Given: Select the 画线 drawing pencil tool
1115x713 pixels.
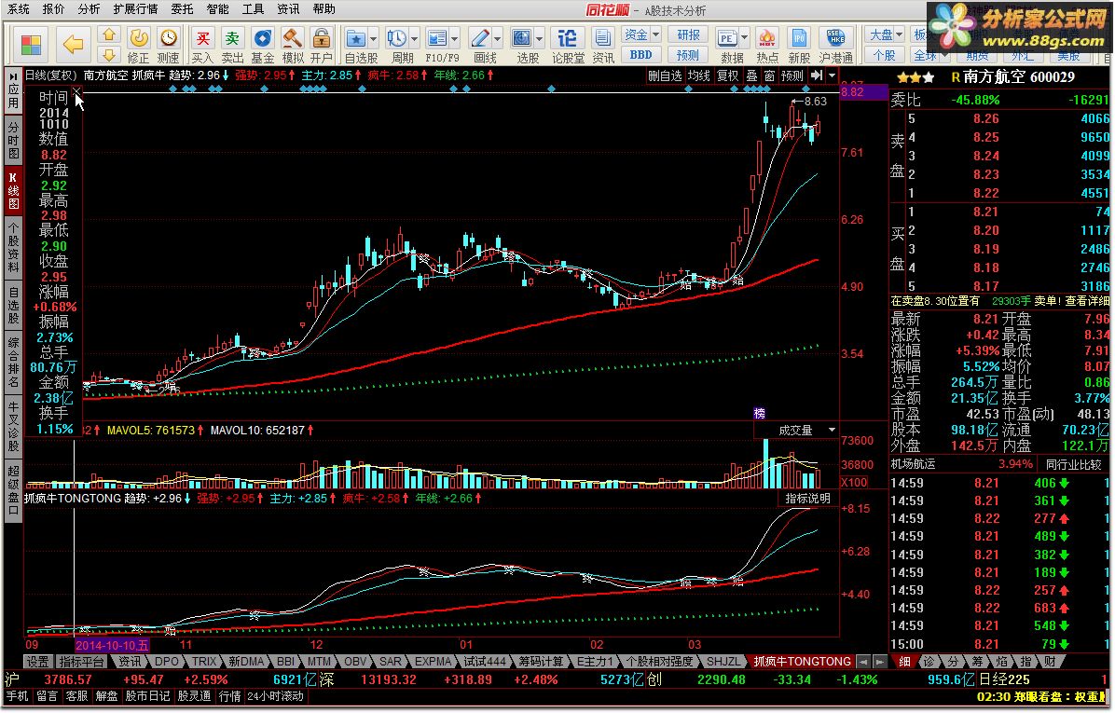Looking at the screenshot, I should click(x=480, y=38).
